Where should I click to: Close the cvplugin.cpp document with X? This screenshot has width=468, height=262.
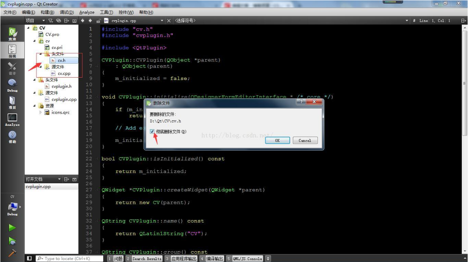pyautogui.click(x=169, y=21)
